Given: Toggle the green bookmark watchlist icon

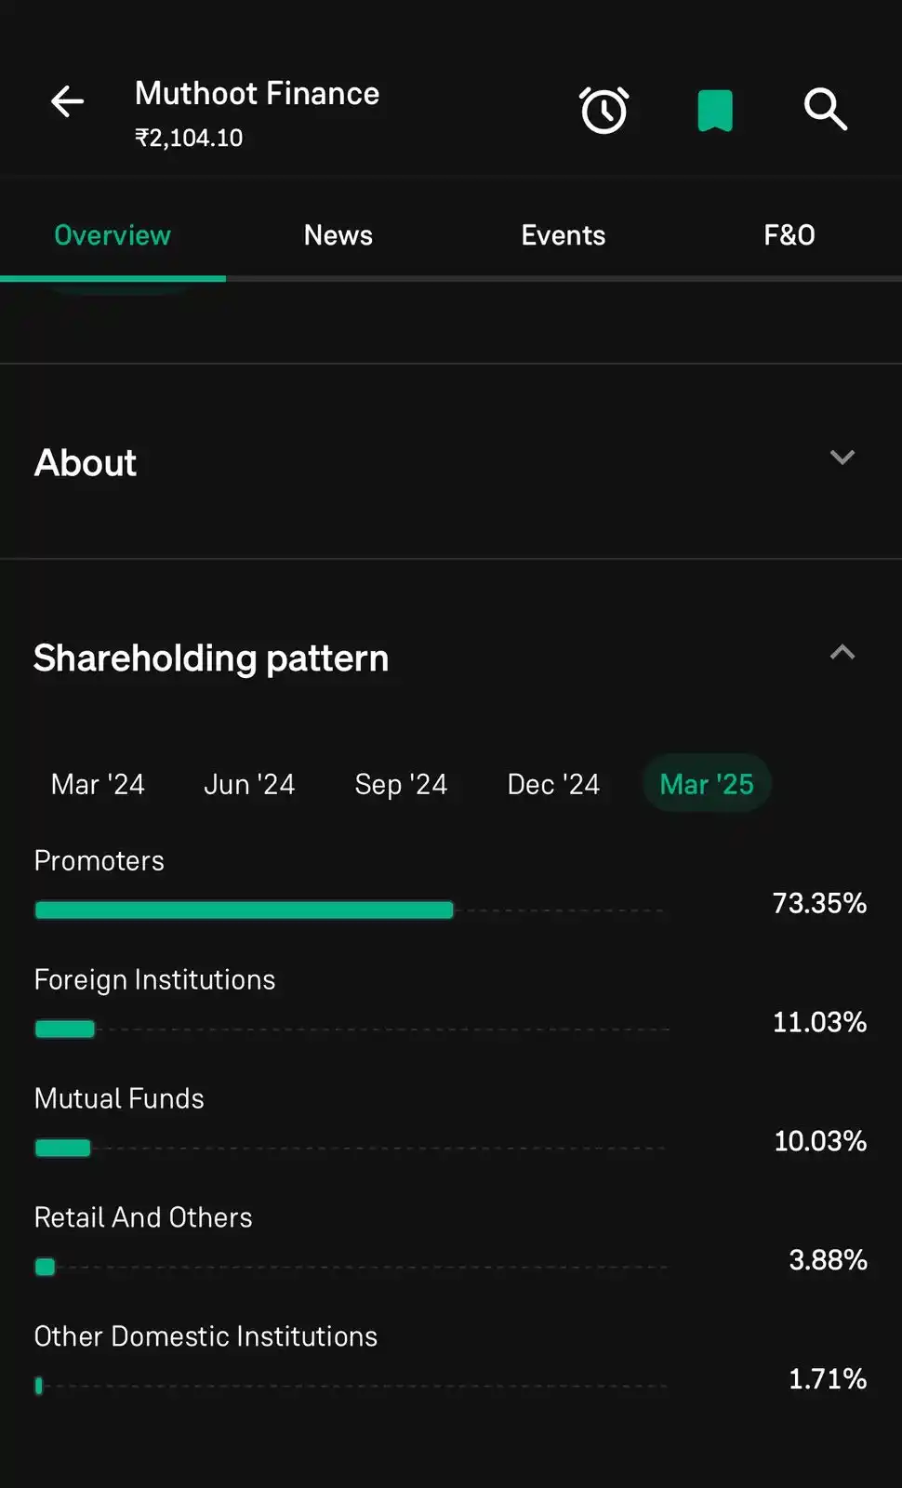Looking at the screenshot, I should point(715,111).
